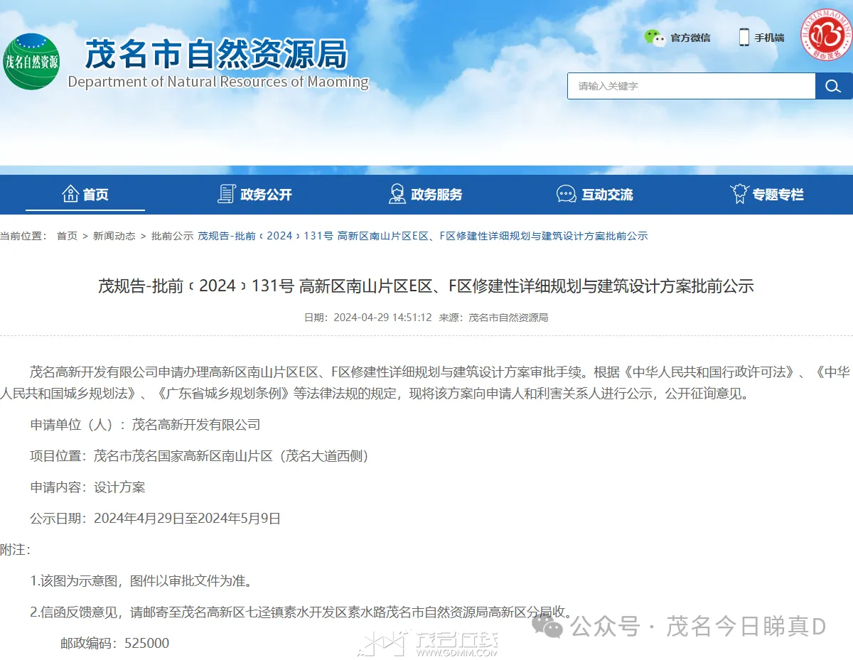Focus the keyword search input field
853x660 pixels.
click(691, 86)
